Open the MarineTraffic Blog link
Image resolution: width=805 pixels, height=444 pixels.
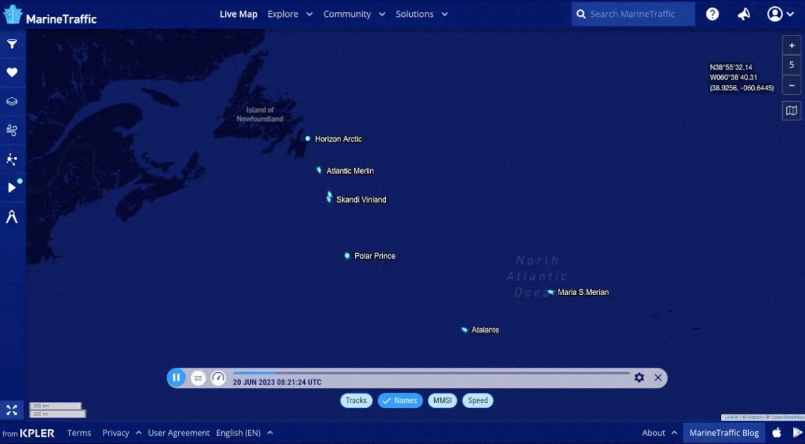tap(724, 433)
